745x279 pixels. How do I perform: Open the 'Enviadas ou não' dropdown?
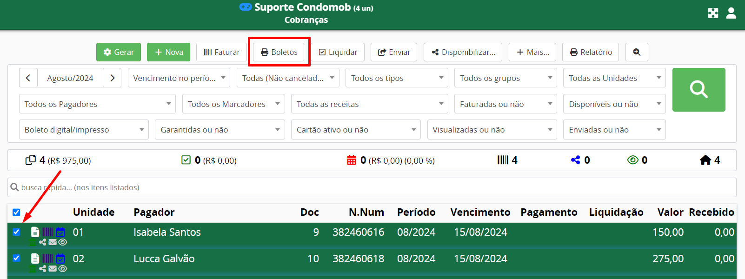[614, 130]
